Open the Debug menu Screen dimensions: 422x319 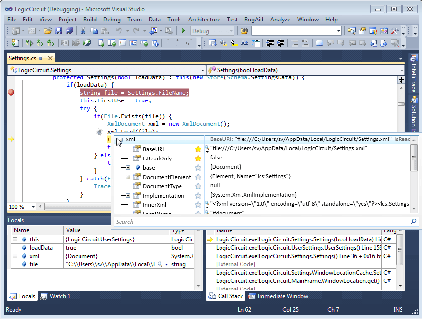pyautogui.click(x=112, y=20)
